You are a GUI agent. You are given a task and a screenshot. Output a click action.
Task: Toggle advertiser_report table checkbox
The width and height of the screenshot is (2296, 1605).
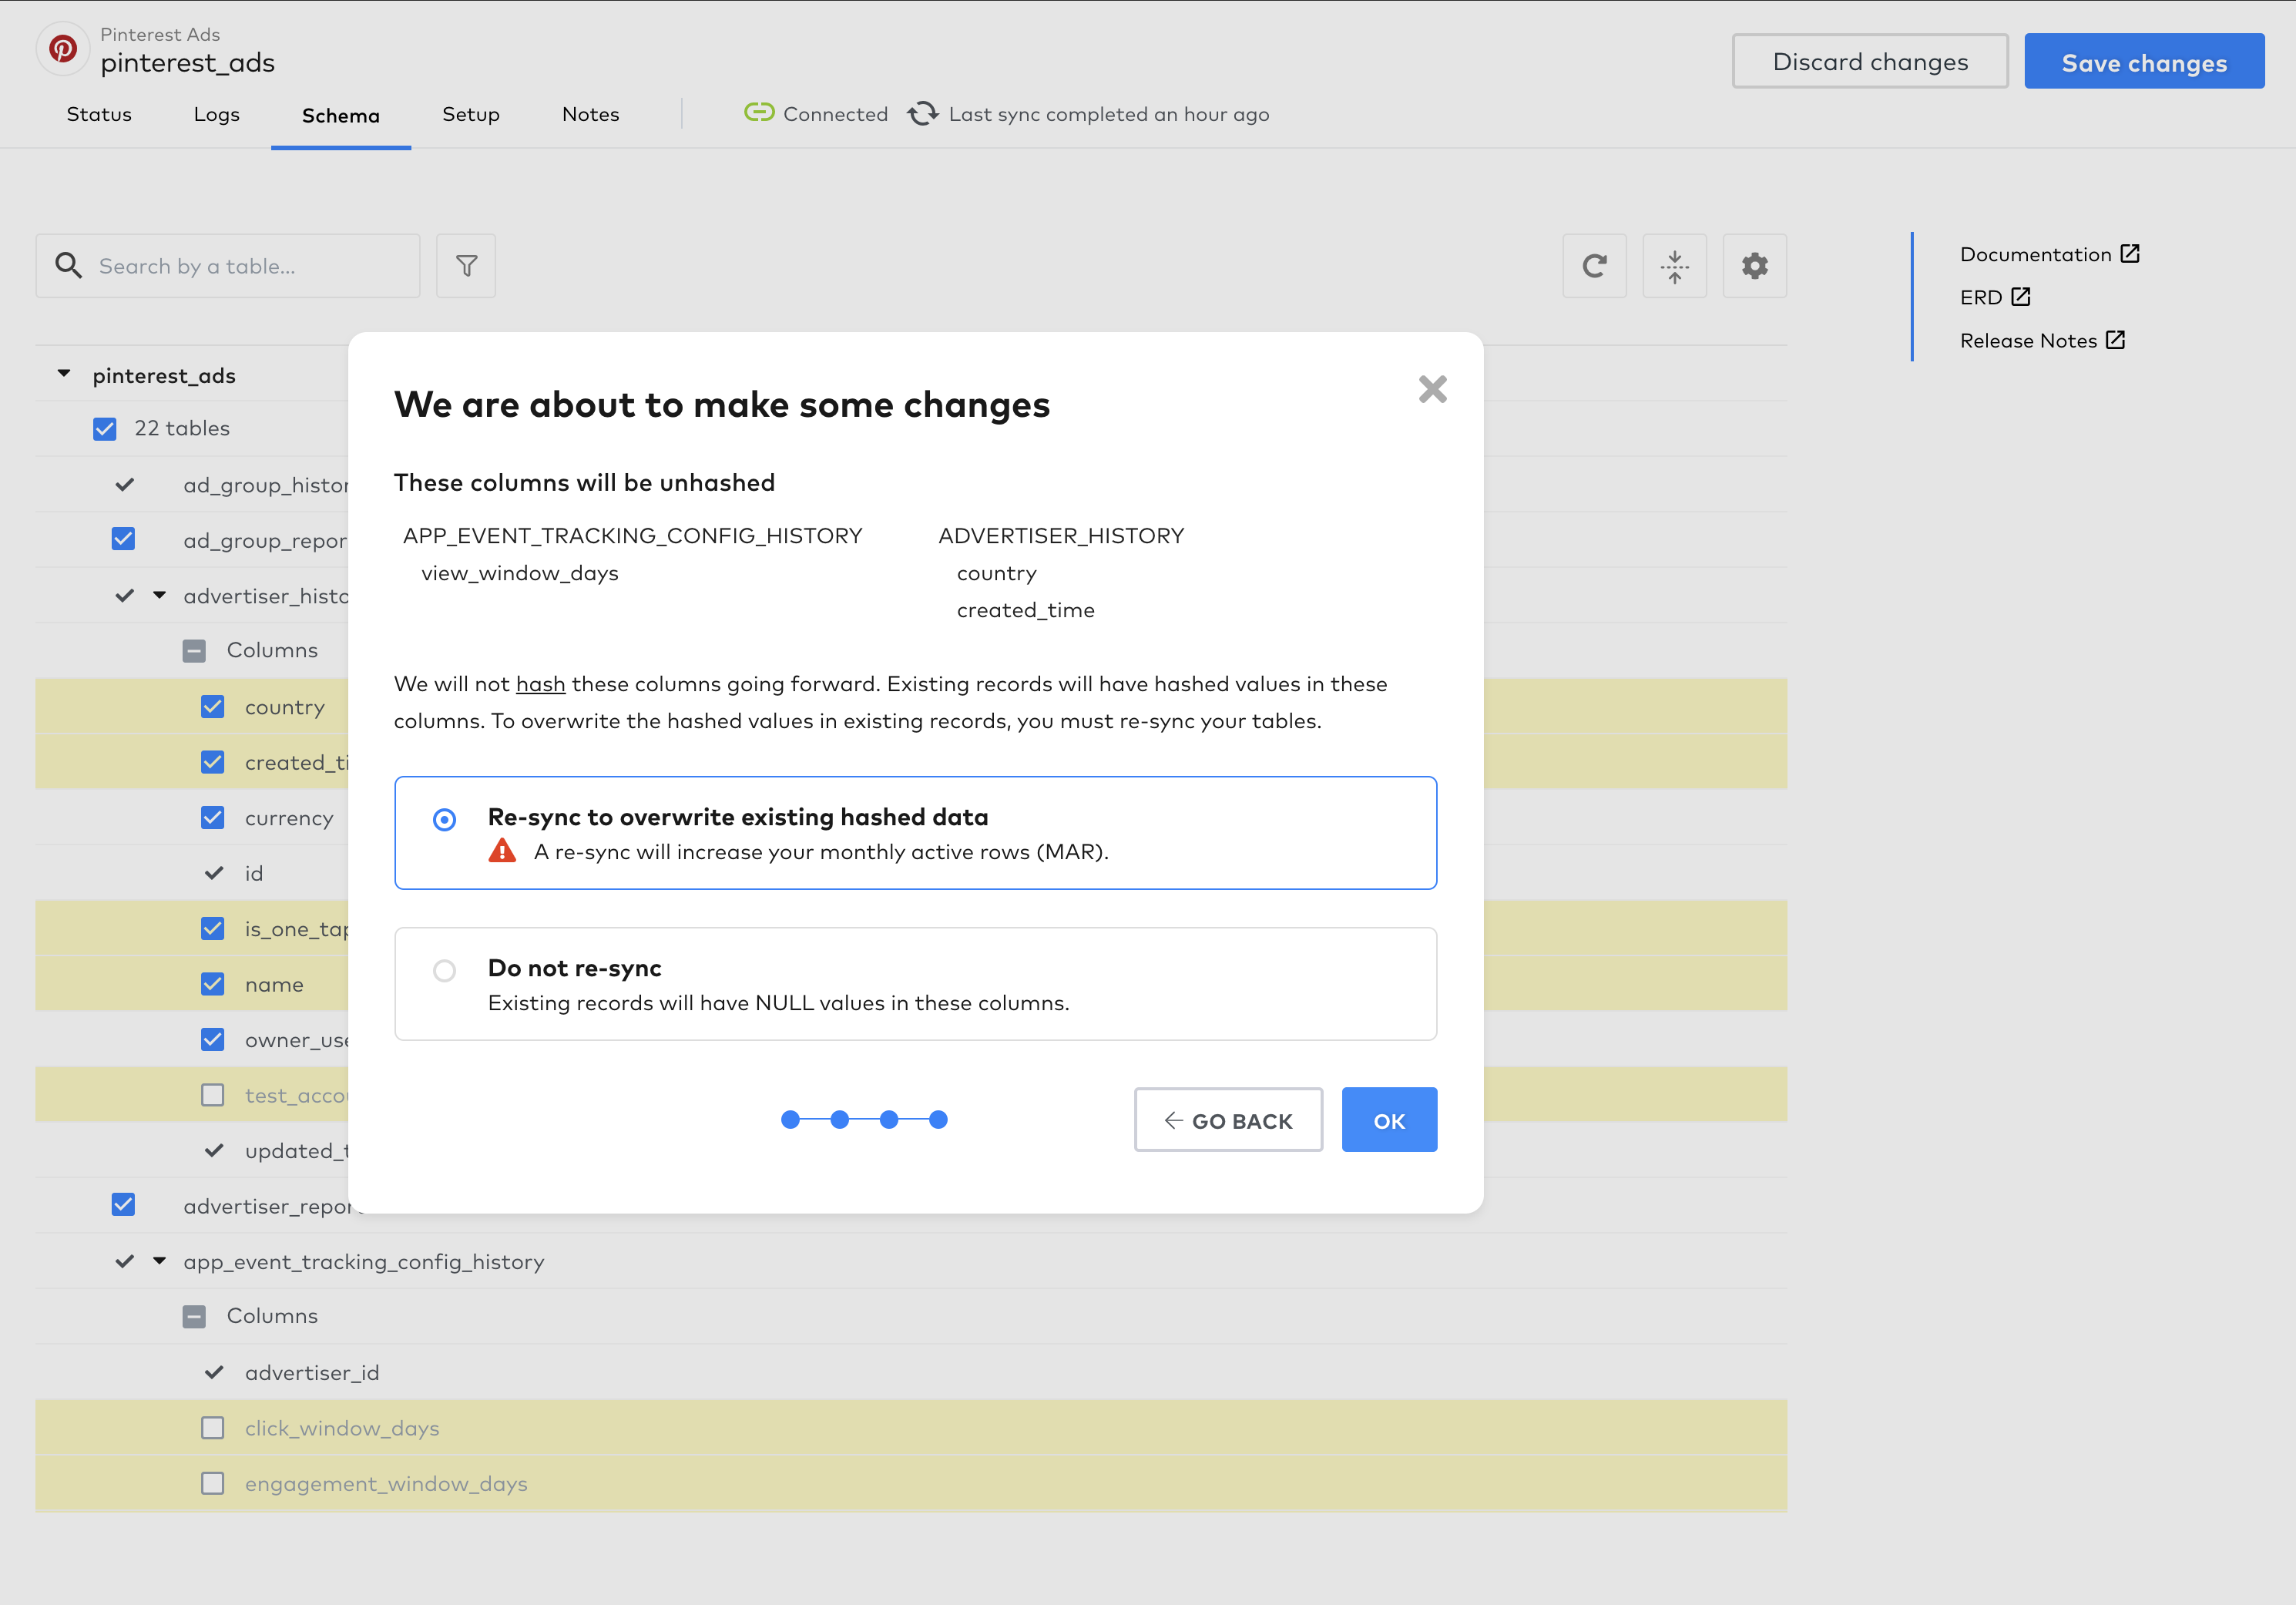(123, 1205)
